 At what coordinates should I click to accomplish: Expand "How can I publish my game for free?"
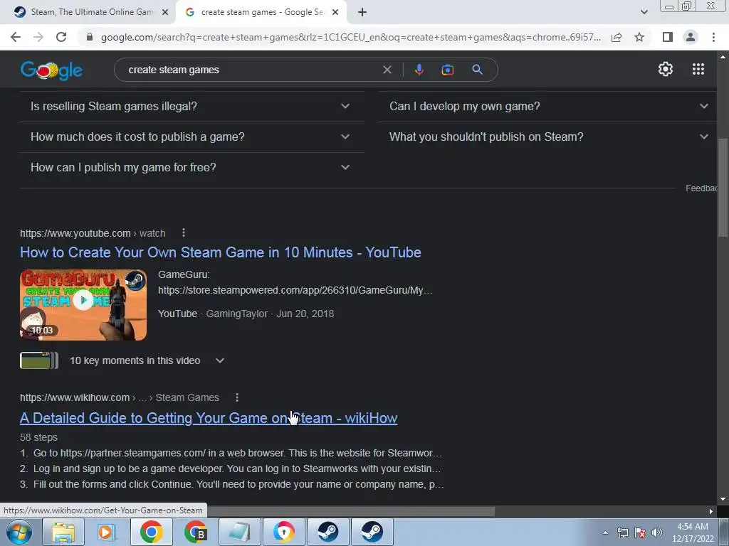click(192, 168)
